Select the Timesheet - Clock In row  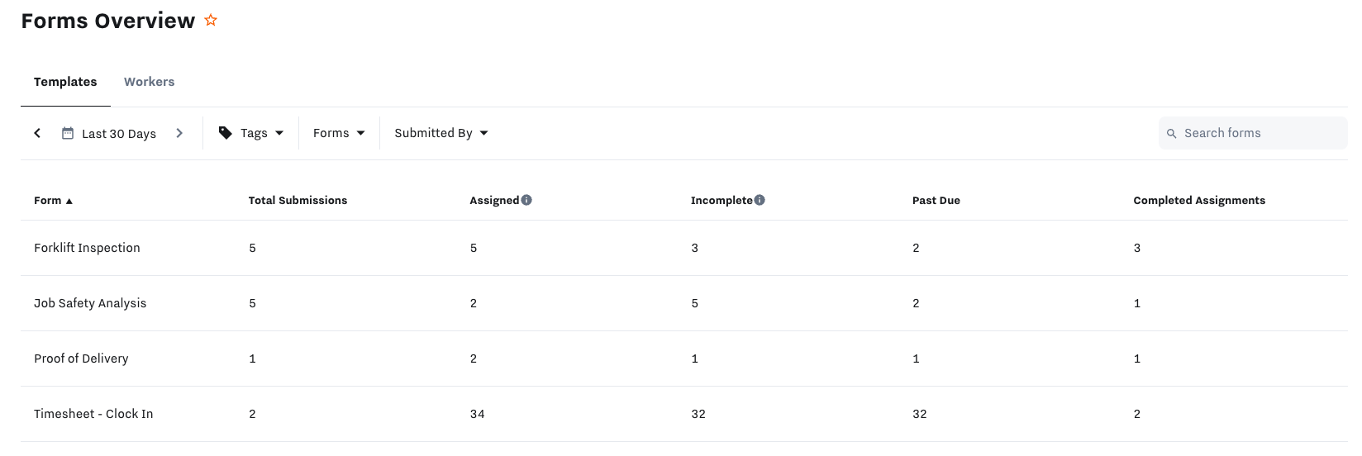[93, 414]
